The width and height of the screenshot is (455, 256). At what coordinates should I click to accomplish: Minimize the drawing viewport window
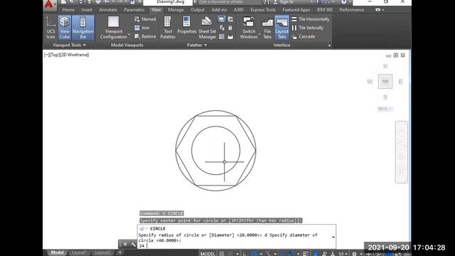(x=388, y=55)
